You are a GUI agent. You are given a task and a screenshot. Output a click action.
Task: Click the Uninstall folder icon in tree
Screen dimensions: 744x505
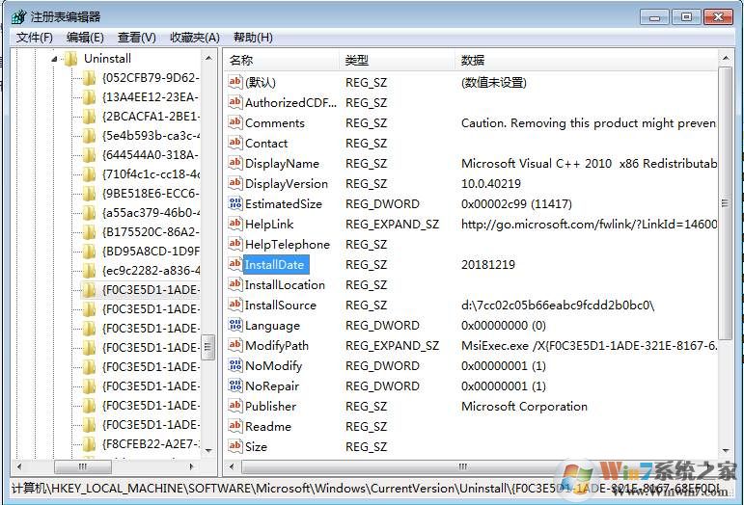[x=70, y=59]
